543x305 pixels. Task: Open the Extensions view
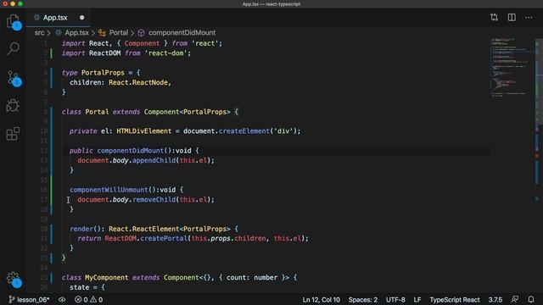click(13, 134)
